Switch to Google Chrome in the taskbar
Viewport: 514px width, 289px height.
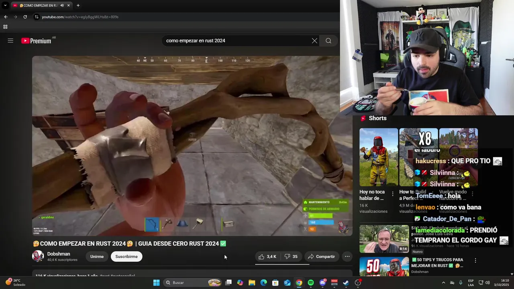(x=299, y=283)
